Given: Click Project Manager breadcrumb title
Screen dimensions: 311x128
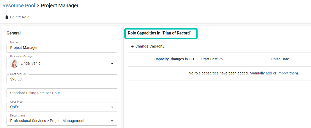Looking at the screenshot, I should (60, 5).
